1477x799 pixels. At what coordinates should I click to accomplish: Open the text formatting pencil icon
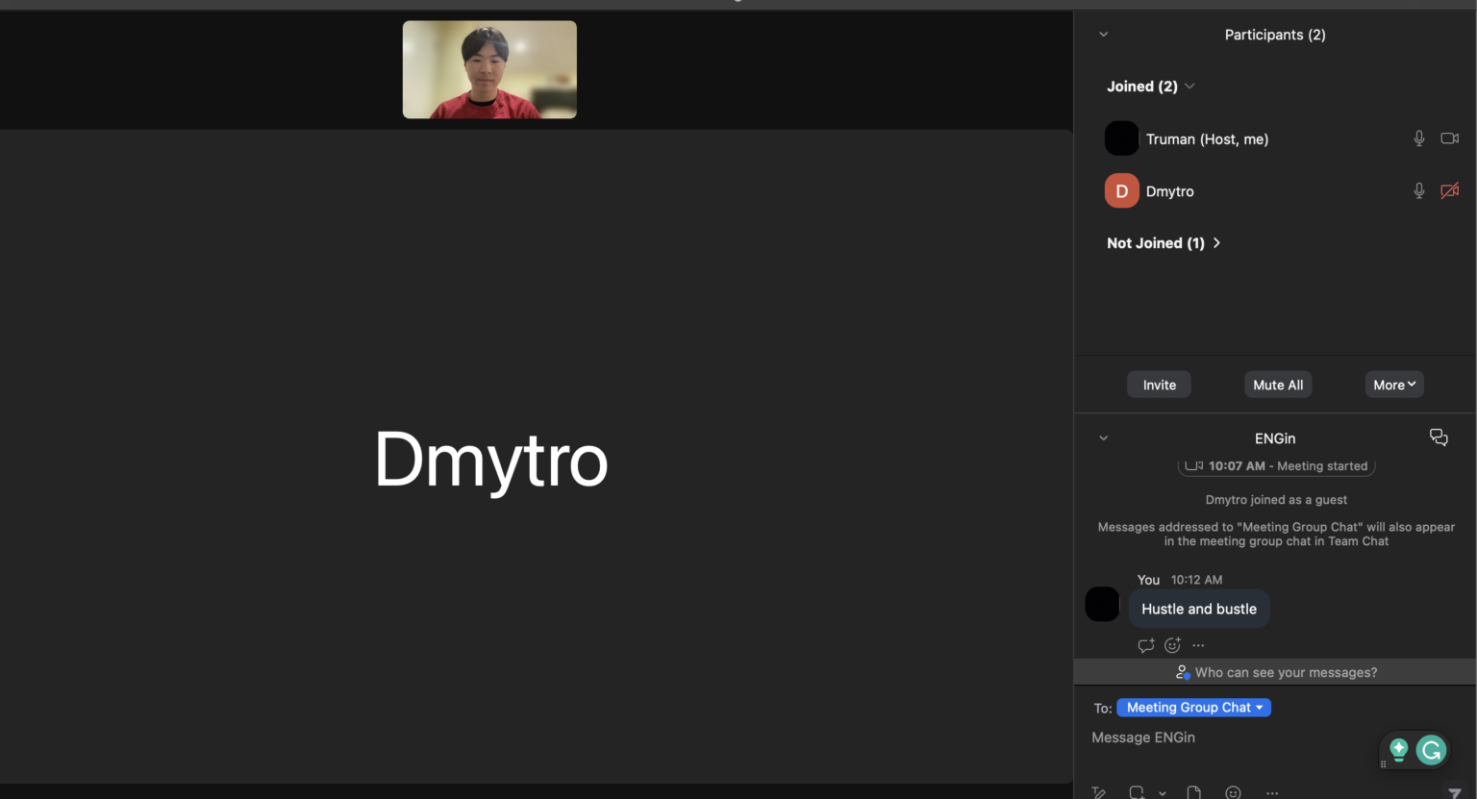(x=1098, y=792)
